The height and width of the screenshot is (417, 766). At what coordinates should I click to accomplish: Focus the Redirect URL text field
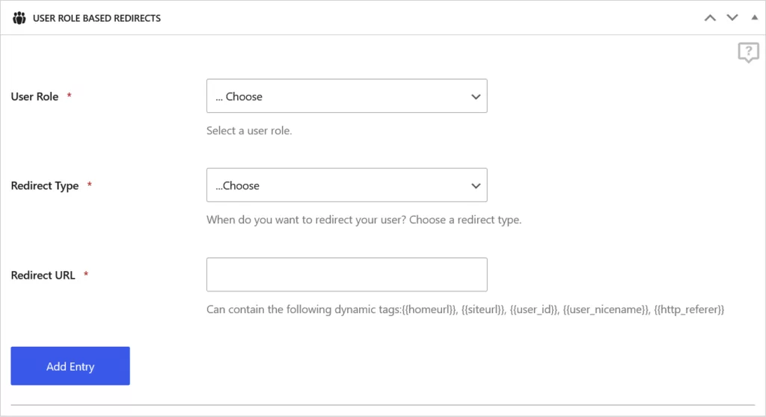click(x=346, y=274)
